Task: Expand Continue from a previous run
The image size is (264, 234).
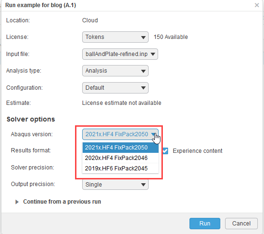Action: [x=58, y=202]
